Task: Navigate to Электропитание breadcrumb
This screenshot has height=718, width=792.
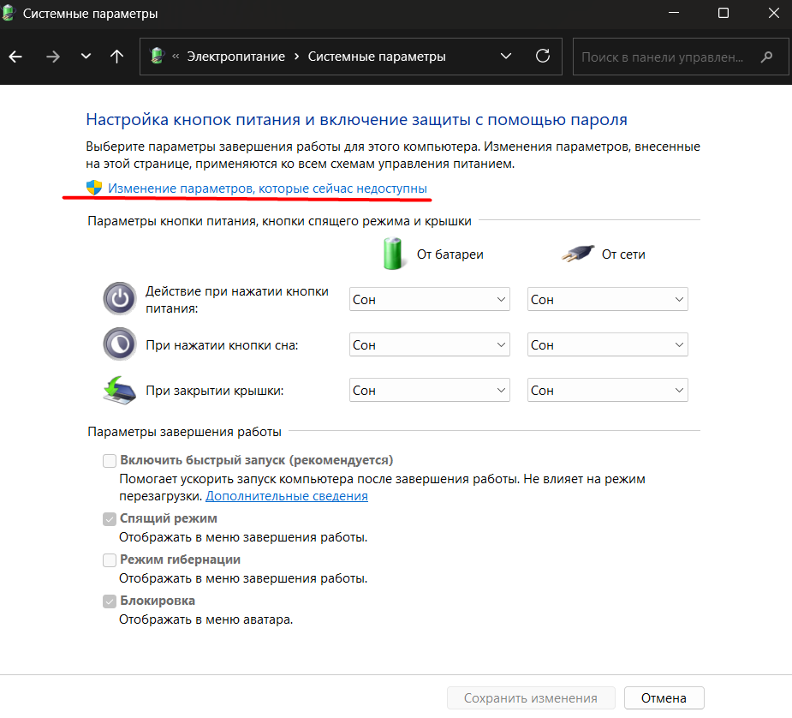Action: click(235, 57)
